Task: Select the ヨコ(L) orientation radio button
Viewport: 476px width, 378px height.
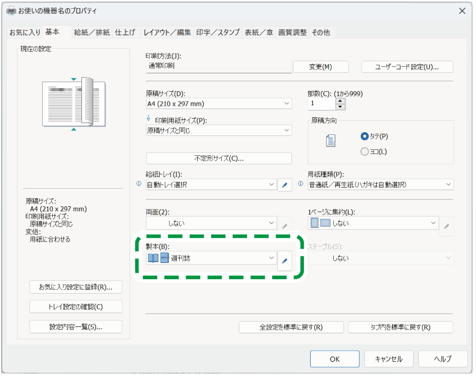Action: pyautogui.click(x=365, y=151)
